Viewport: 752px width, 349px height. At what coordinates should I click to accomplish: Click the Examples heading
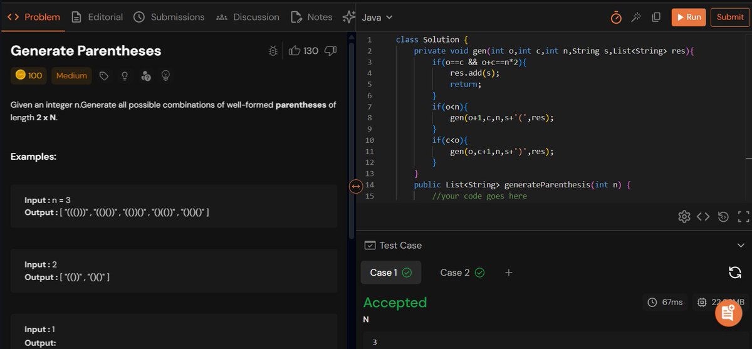click(x=33, y=156)
